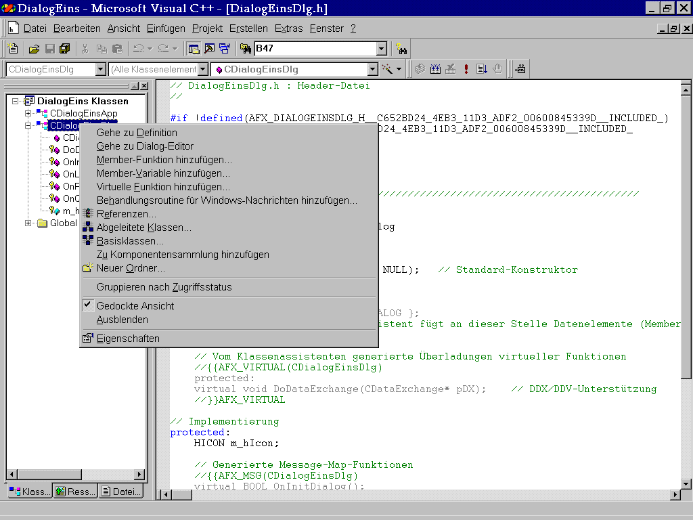This screenshot has width=693, height=520.
Task: Open the Ansicht menu
Action: tap(124, 28)
